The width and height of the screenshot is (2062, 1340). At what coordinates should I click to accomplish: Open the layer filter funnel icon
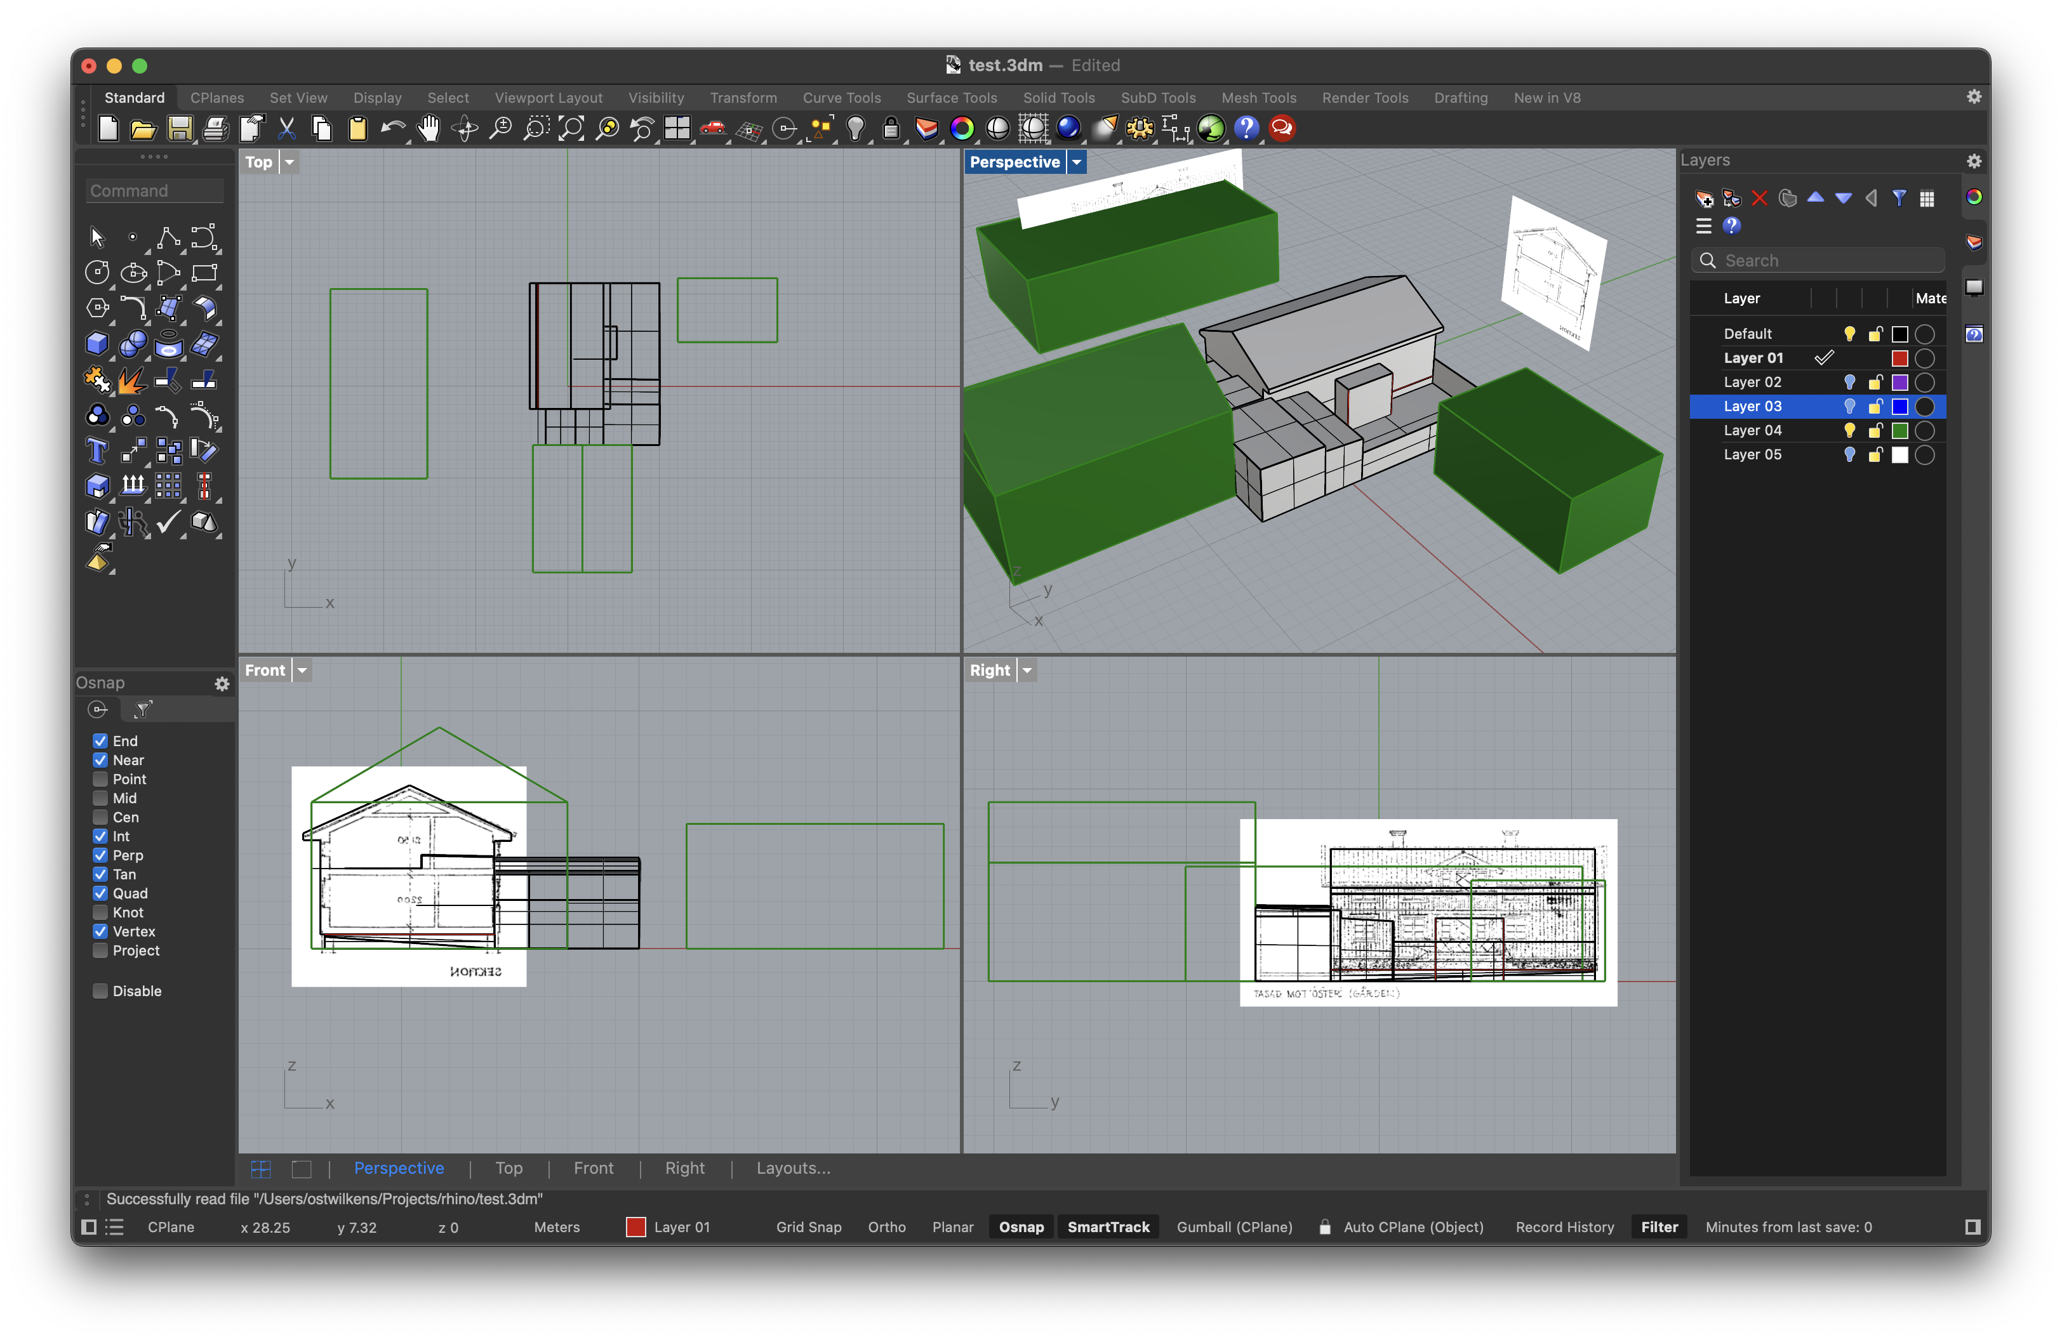pos(1899,198)
